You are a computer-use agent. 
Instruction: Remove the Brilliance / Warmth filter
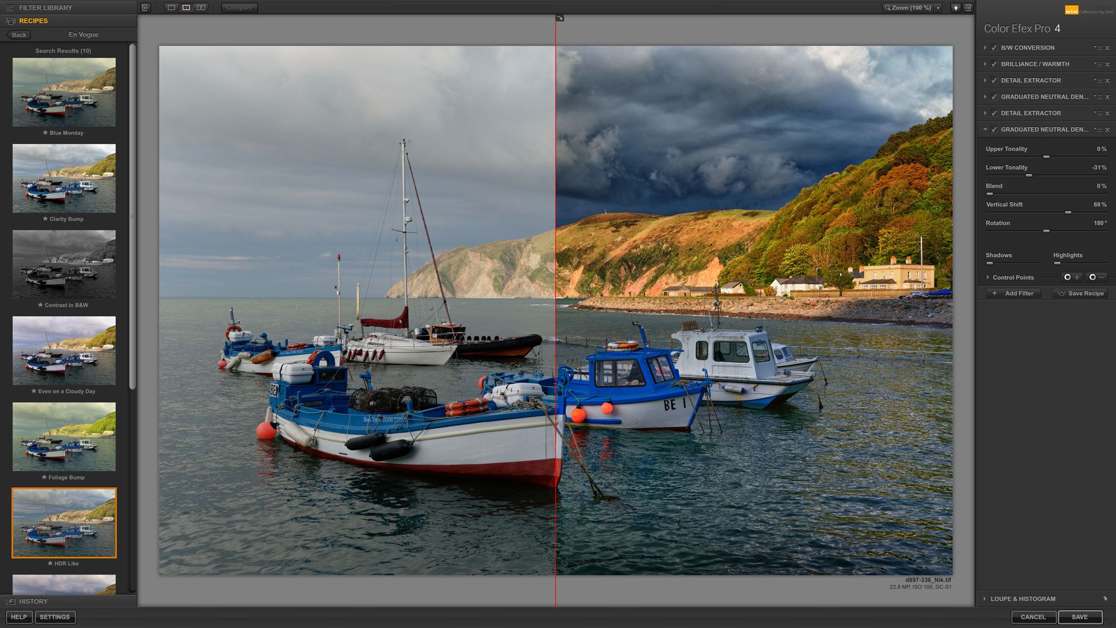coord(1107,64)
